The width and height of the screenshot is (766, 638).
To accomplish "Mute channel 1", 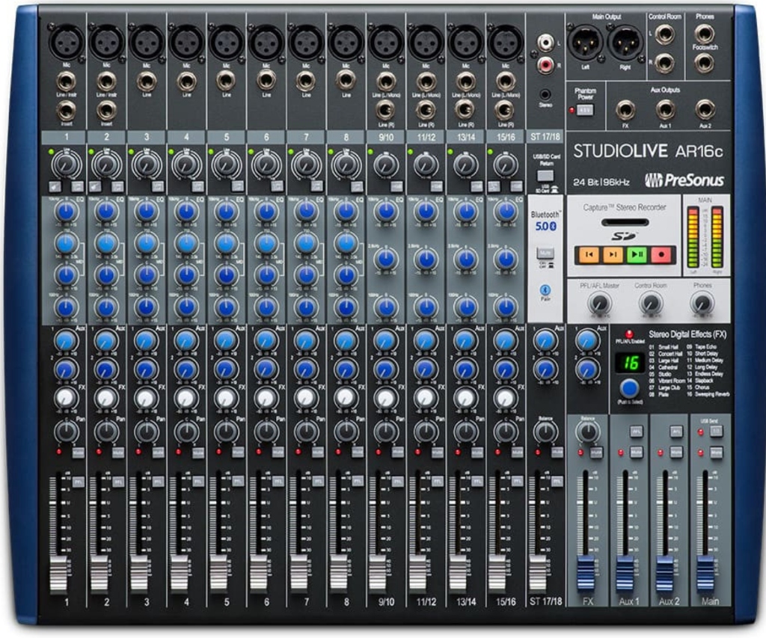I will (x=78, y=453).
